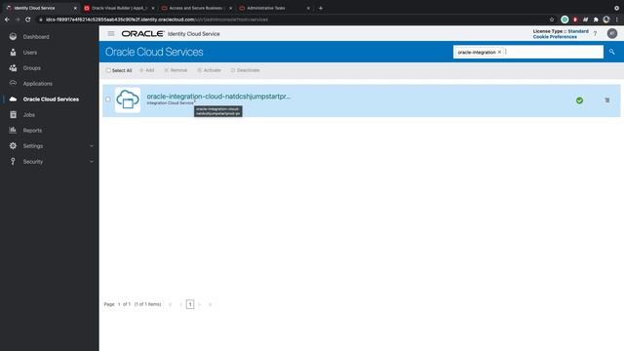Reload the page with refresh icon

click(27, 19)
